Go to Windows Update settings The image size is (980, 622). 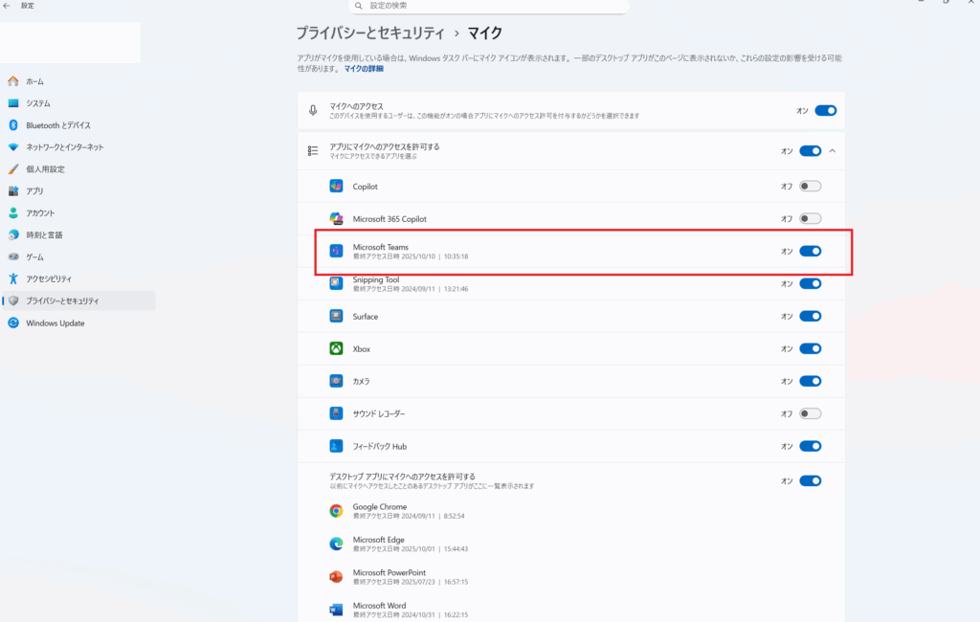[x=56, y=322]
